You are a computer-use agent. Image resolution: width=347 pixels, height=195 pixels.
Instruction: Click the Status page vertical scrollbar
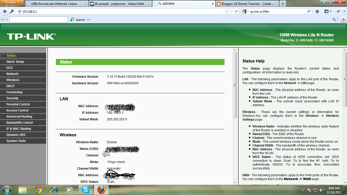tap(235, 85)
